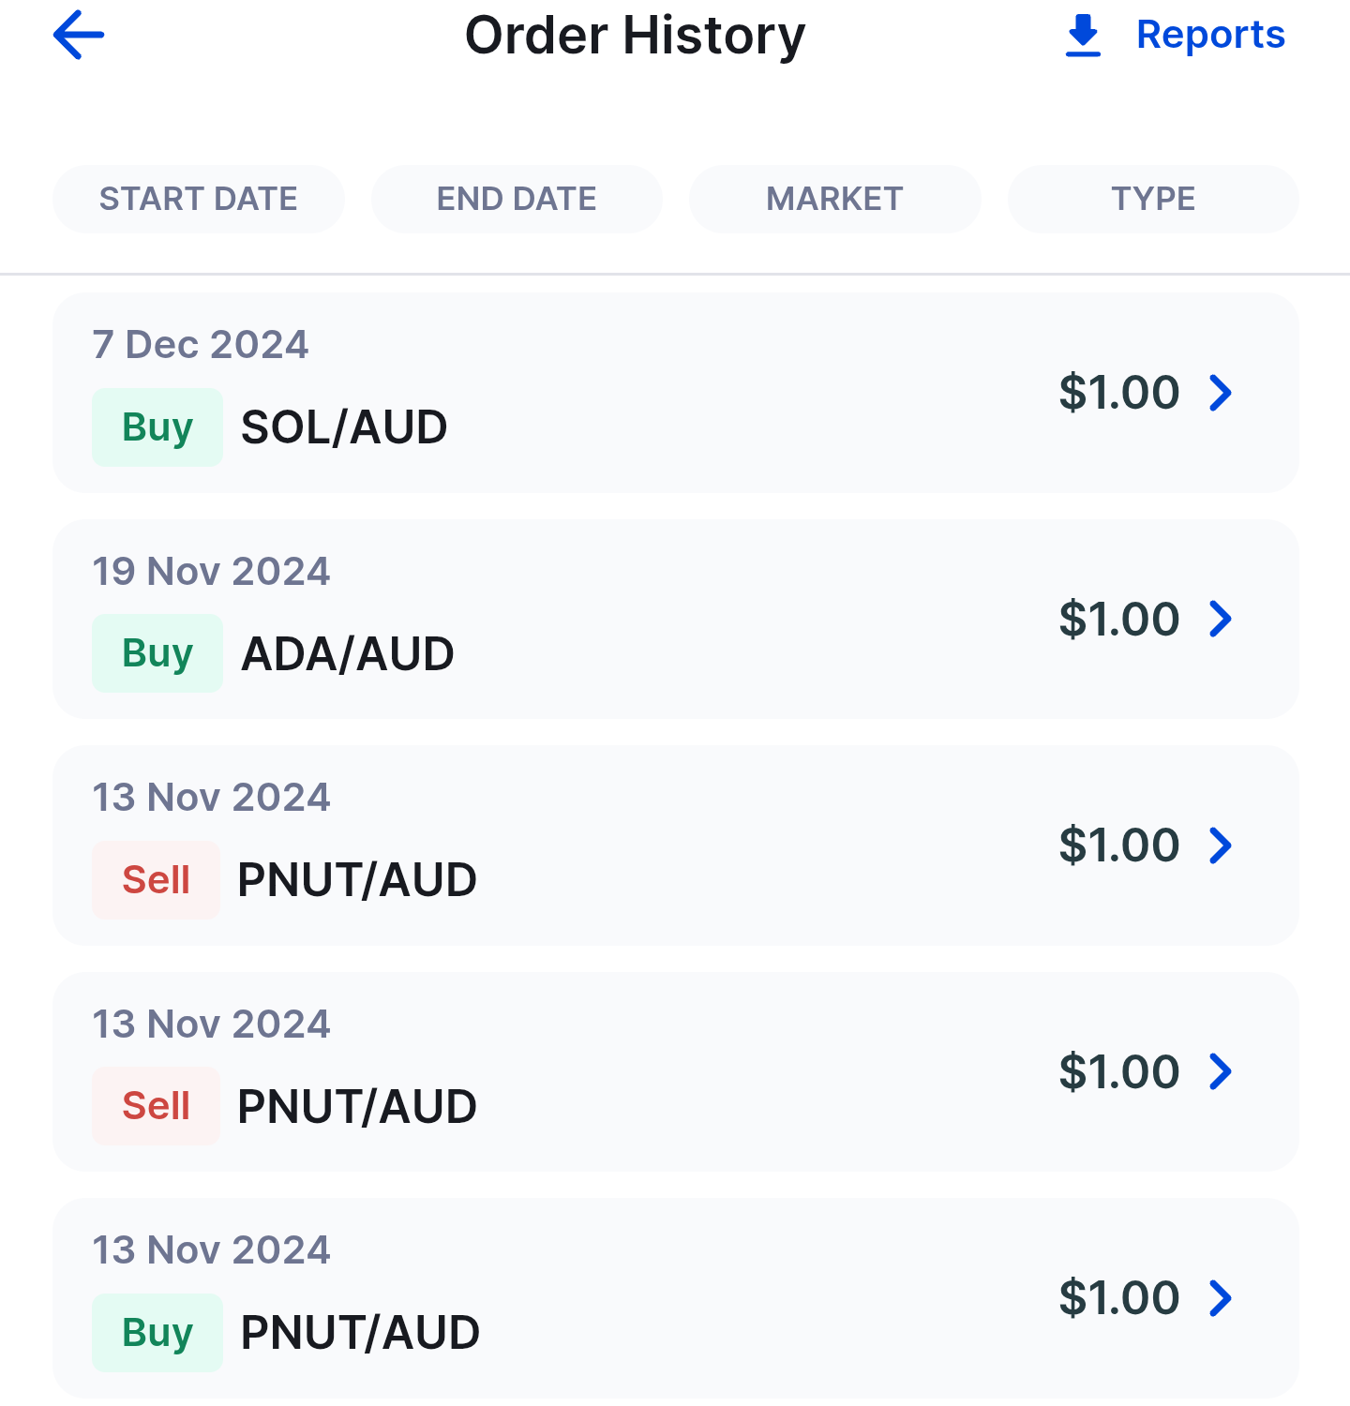Choose the TYPE filter pill
This screenshot has width=1350, height=1406.
pyautogui.click(x=1152, y=199)
